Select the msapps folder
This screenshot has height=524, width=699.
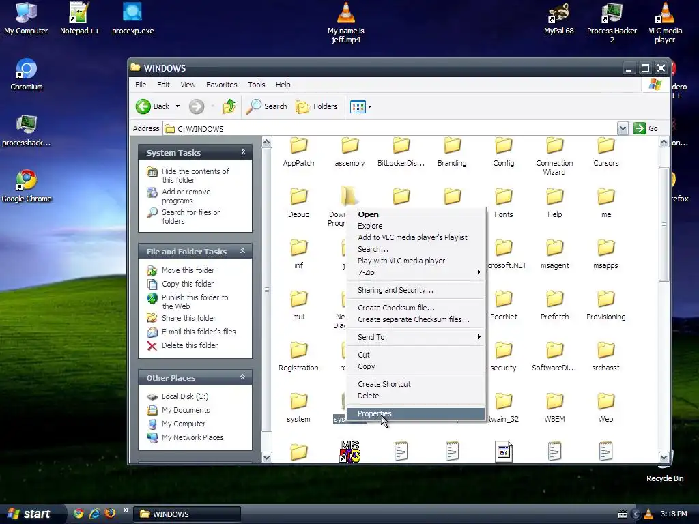pos(606,254)
